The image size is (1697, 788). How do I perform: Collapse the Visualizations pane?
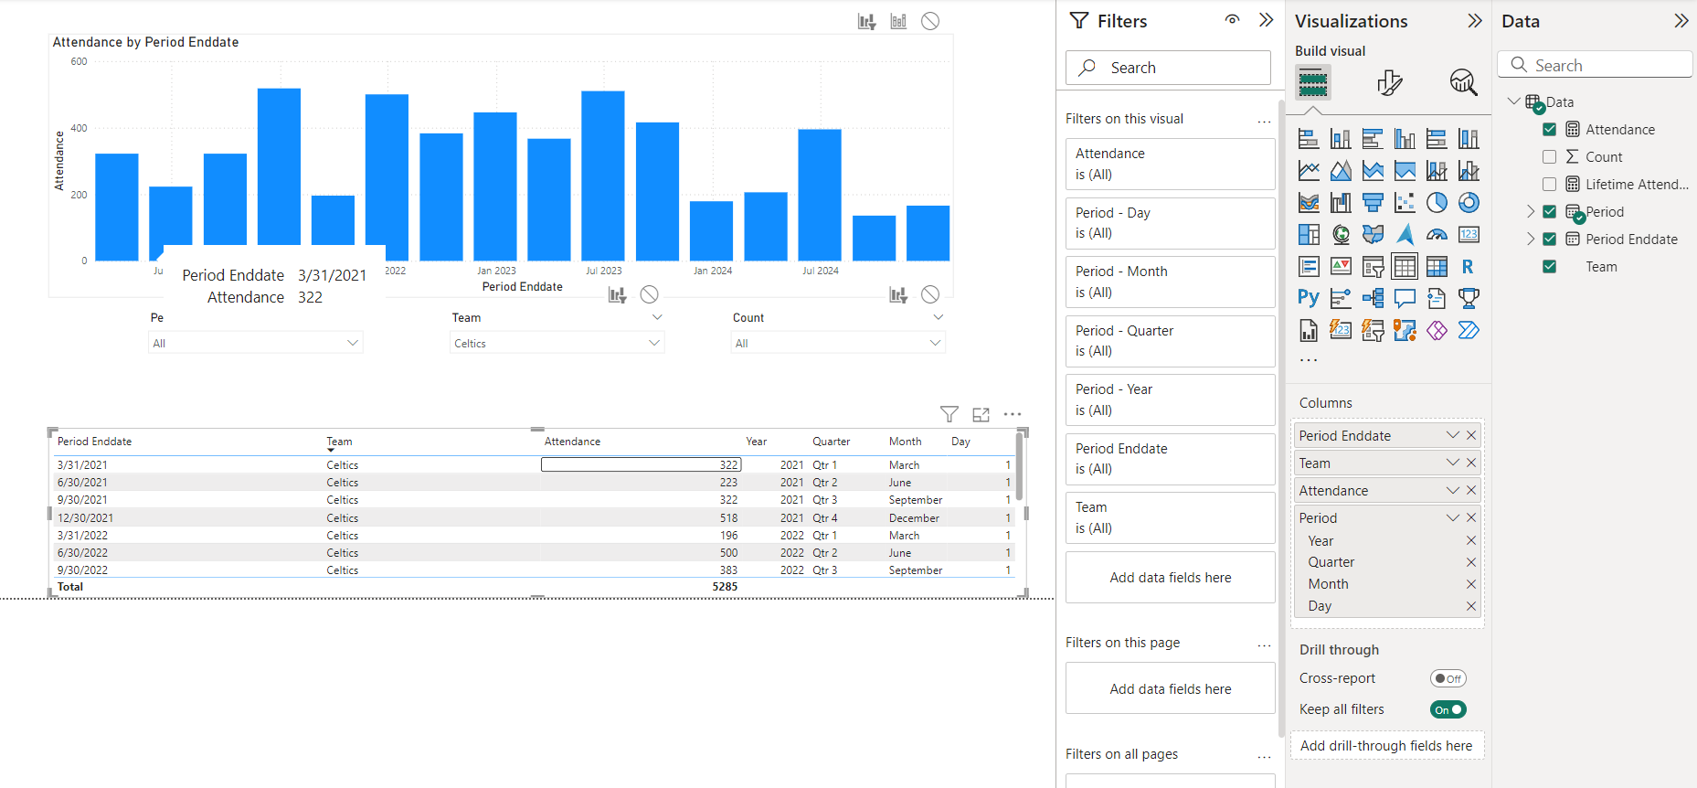(1474, 21)
